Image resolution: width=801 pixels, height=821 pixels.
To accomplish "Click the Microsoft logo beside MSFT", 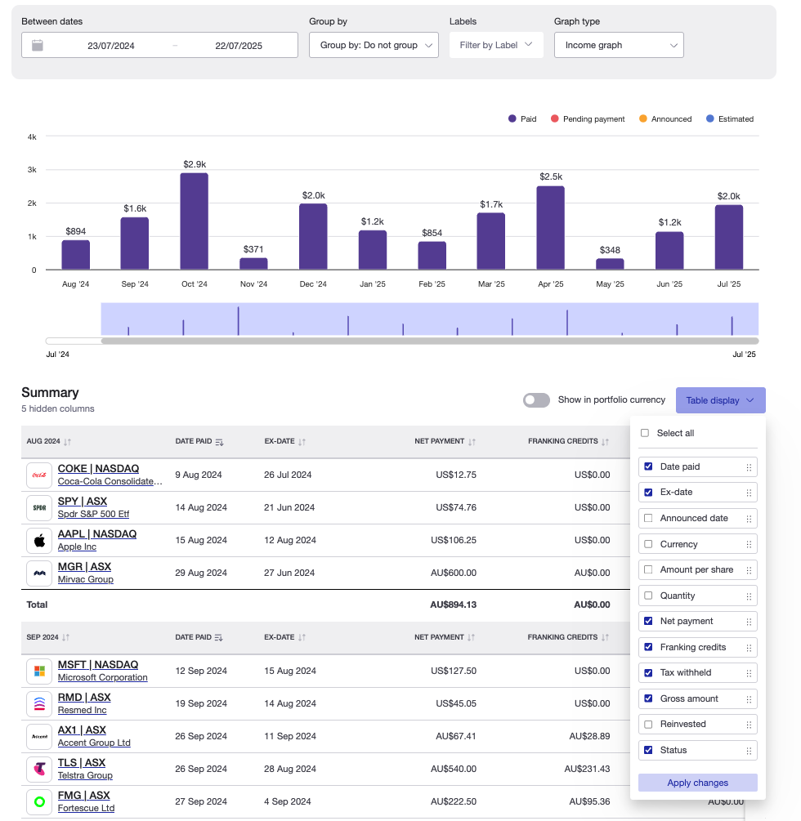I will (38, 671).
